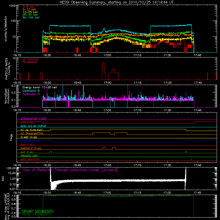Click the PARTICLE RATES axis label
This screenshot has width=220, height=220.
click(6, 69)
